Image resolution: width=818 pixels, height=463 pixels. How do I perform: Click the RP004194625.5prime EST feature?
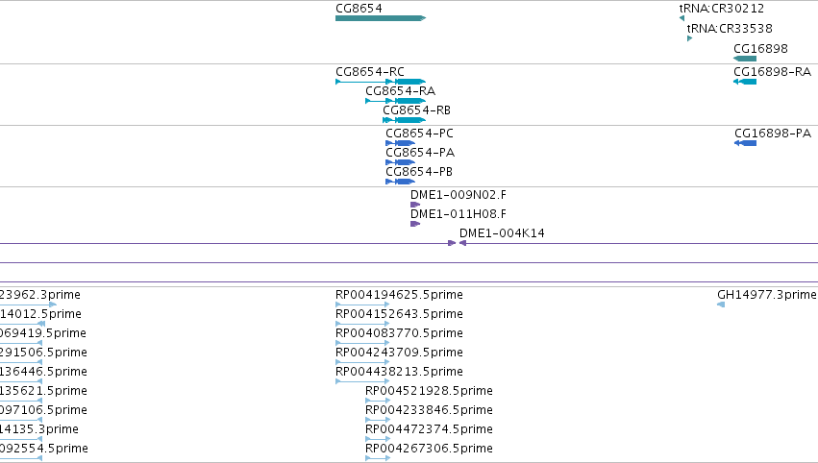pos(362,305)
